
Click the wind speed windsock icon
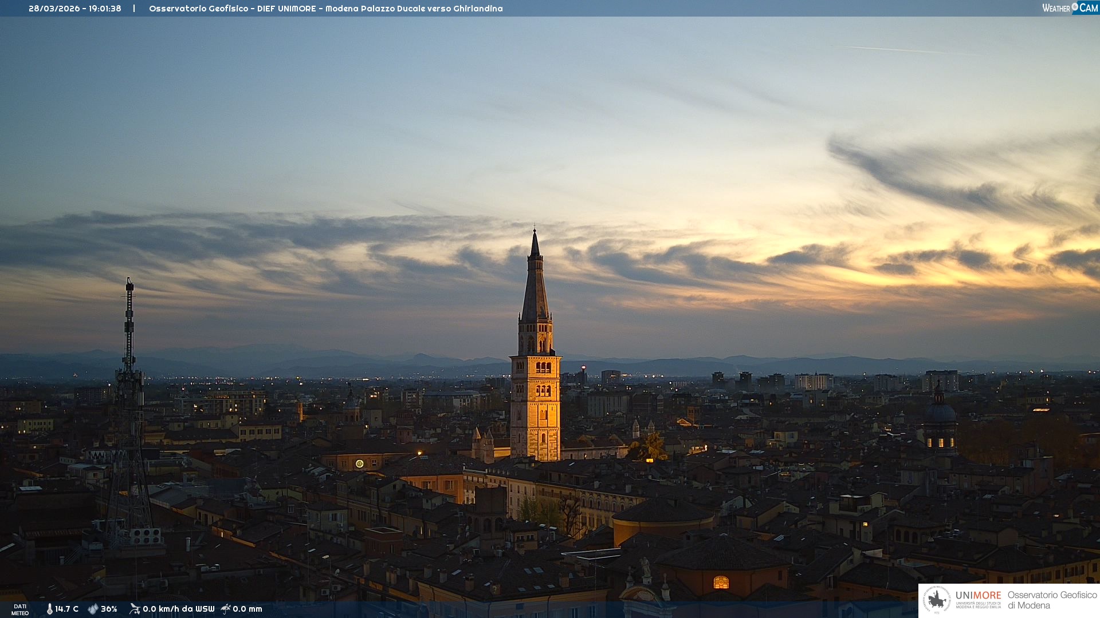coord(135,609)
